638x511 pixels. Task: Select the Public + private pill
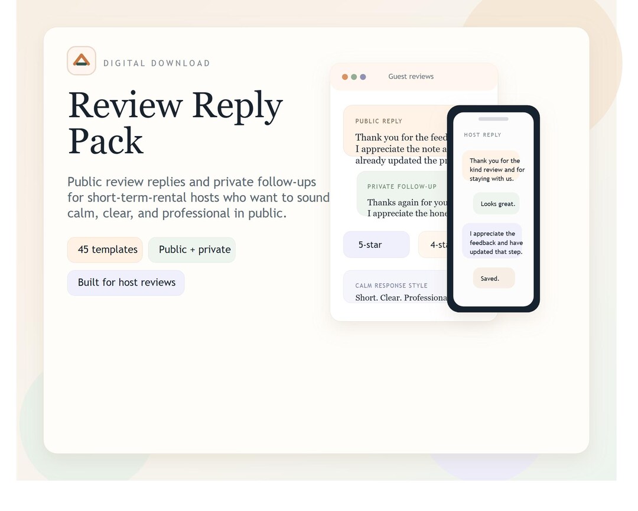click(192, 250)
